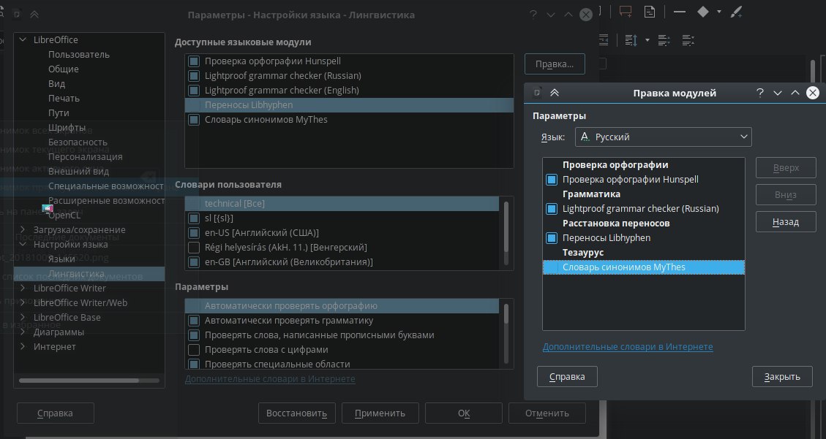Click decrease paragraph spacing icon
826x439 pixels.
[688, 40]
